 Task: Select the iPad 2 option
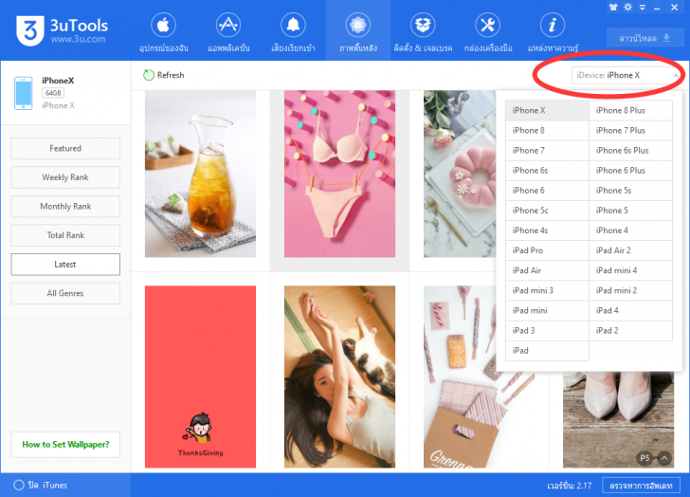coord(630,331)
